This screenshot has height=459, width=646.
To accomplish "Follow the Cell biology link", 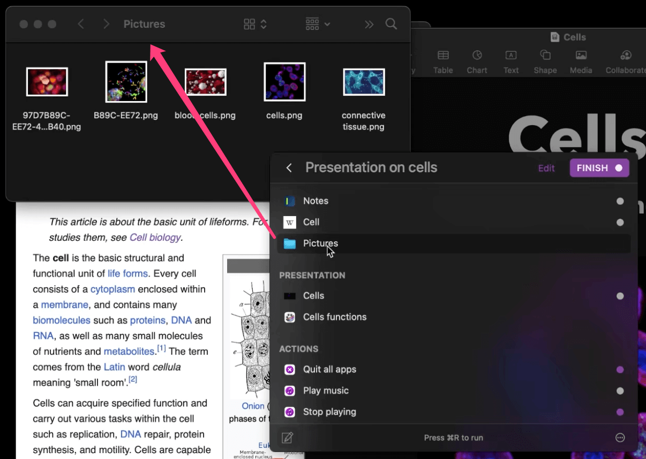I will click(x=155, y=238).
